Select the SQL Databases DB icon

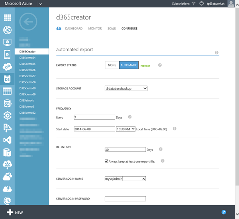7,79
